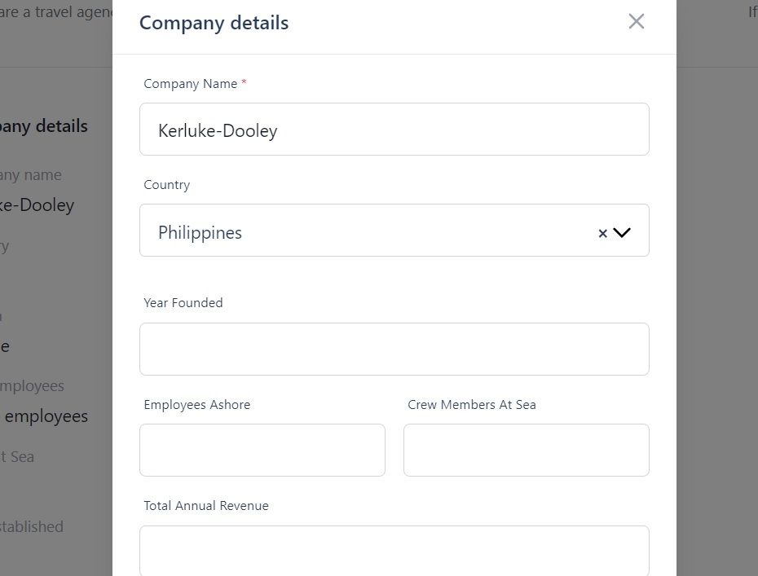Focus the Total Annual Revenue input
The height and width of the screenshot is (576, 758).
tap(394, 551)
